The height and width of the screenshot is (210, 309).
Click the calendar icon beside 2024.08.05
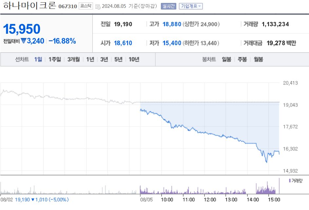coord(98,7)
